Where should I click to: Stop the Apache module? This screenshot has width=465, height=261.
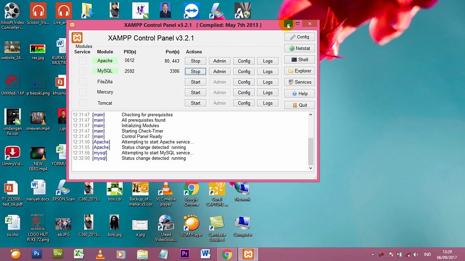(195, 61)
